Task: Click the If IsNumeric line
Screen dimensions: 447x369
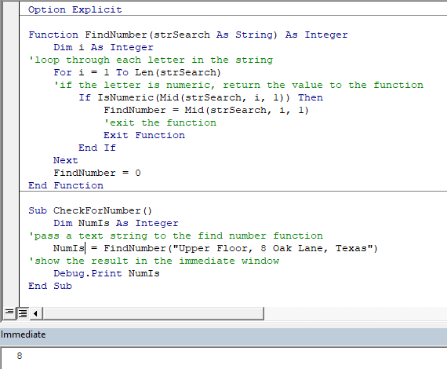Action: 201,97
